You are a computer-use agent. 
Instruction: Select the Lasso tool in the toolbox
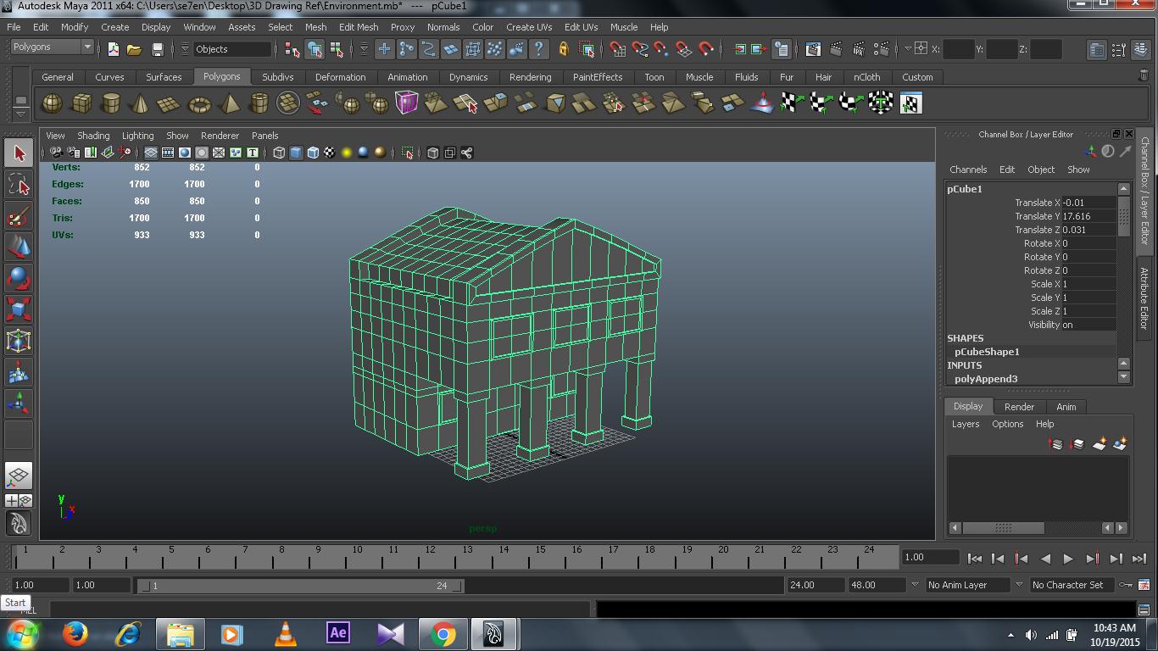19,185
